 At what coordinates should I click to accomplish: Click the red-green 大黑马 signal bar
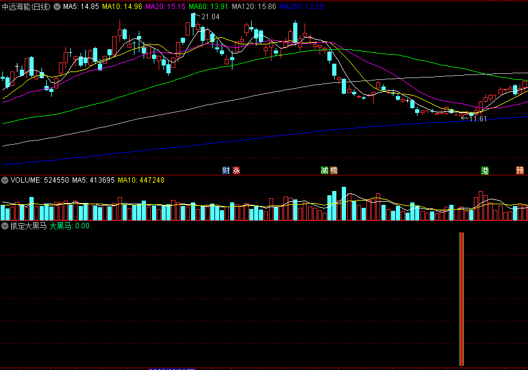(x=462, y=299)
